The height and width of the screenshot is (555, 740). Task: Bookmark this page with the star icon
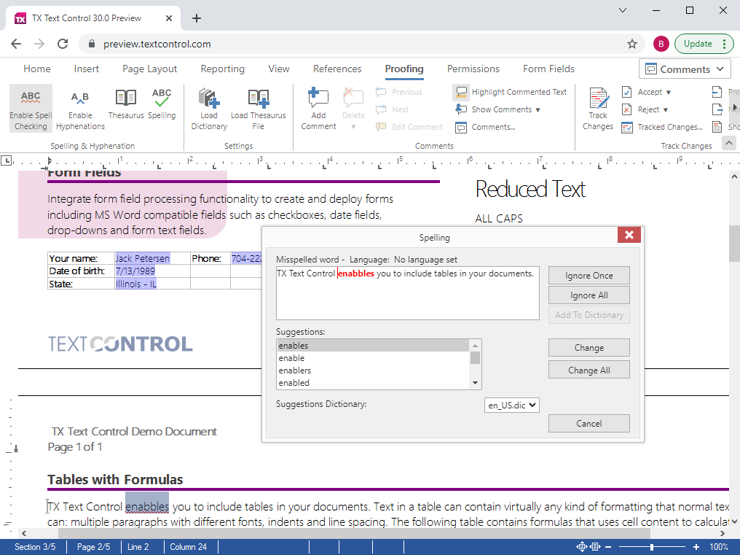(x=632, y=44)
